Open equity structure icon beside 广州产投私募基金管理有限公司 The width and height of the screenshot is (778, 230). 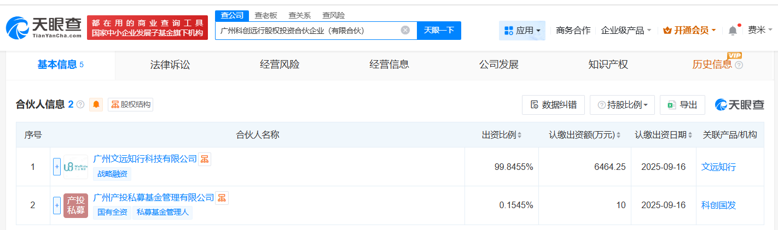pos(222,198)
